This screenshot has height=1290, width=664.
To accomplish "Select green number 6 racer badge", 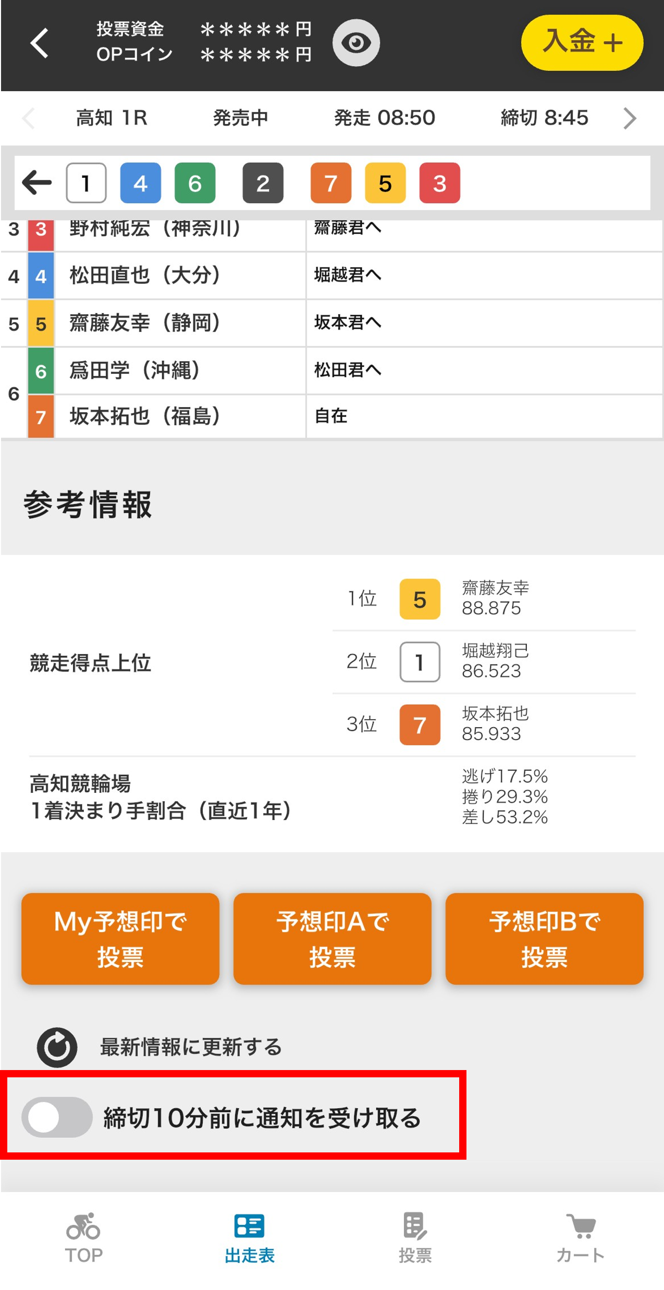I will 194,183.
